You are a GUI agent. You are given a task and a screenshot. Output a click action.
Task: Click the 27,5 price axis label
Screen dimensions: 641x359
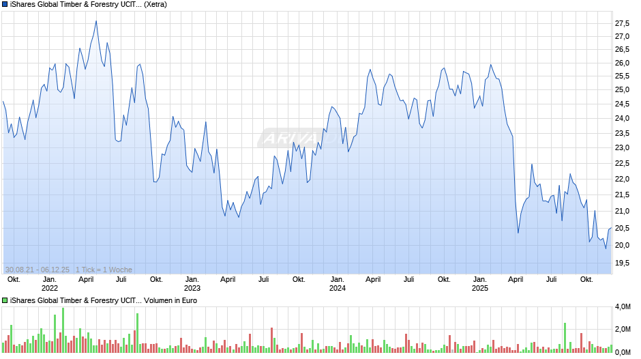pos(622,23)
